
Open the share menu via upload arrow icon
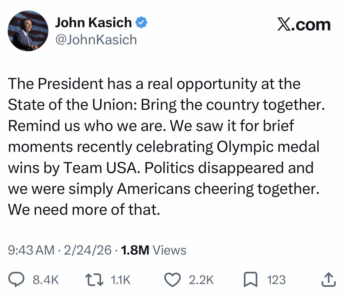[329, 280]
